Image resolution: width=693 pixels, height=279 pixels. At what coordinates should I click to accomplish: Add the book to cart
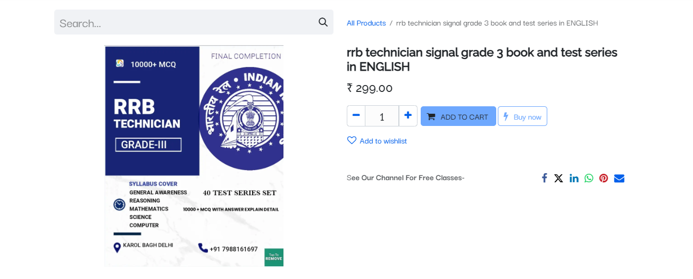click(x=458, y=116)
